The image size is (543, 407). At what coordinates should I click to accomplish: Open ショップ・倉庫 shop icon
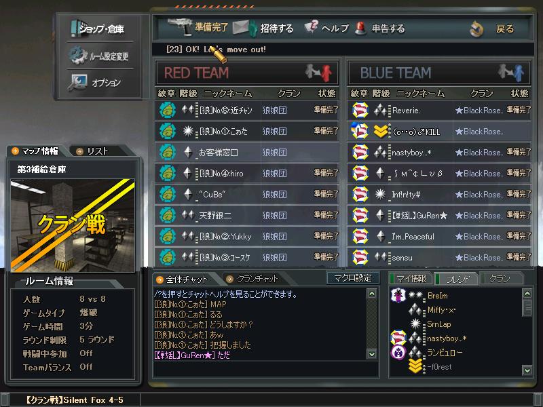click(75, 28)
